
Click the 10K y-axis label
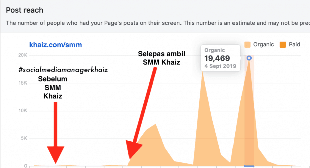pos(22,111)
